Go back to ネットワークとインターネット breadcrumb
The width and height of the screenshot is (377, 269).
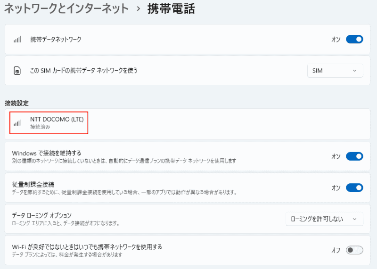66,9
